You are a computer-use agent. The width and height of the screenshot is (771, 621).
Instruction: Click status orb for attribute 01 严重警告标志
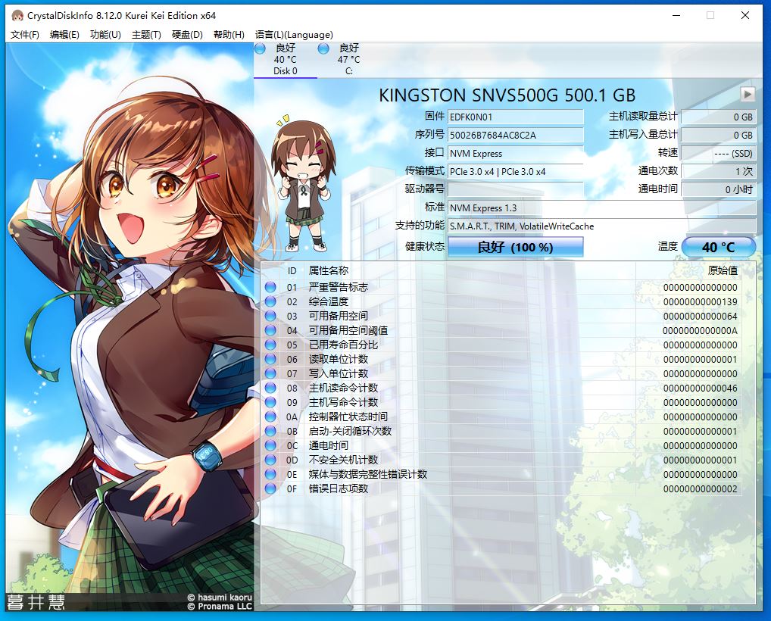click(x=270, y=287)
